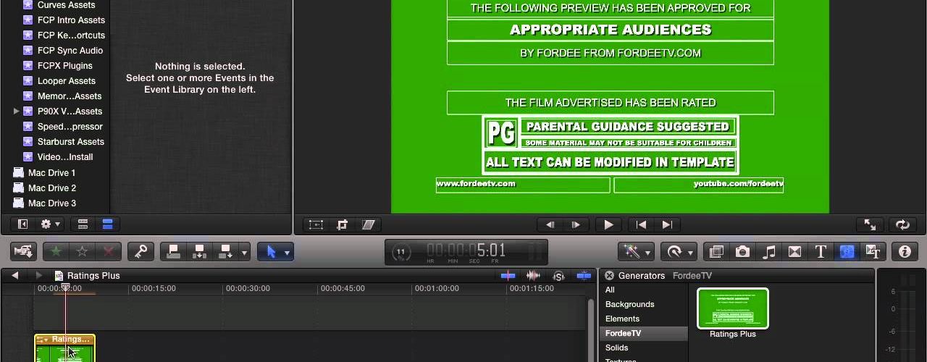Click the timecode display in dashboard

click(466, 251)
